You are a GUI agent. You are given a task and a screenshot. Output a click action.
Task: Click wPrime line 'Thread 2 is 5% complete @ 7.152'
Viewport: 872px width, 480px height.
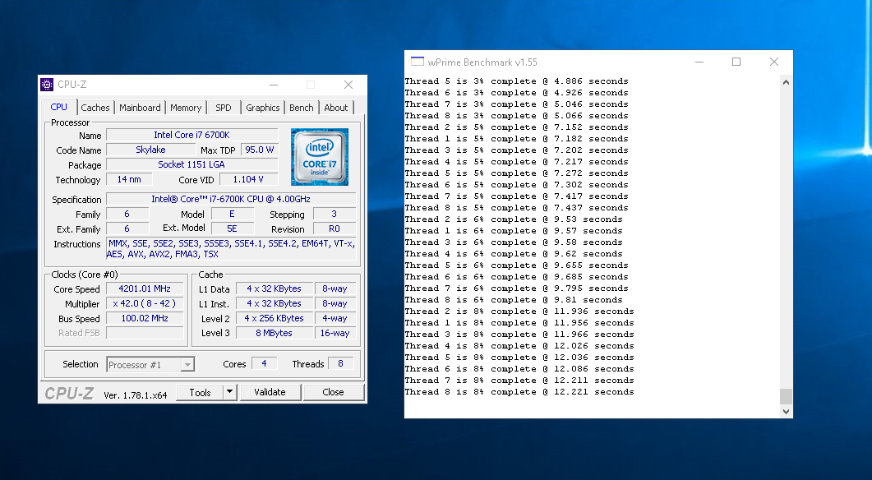point(517,127)
